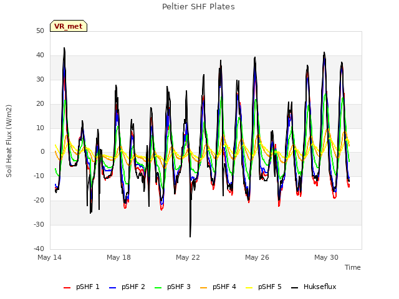Click the Peltier SHF Plates chart title

tap(198, 7)
